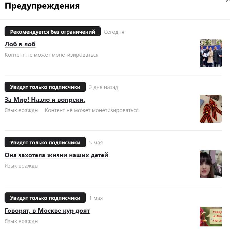Close the Предупреждения panel
This screenshot has height=233, width=230.
click(228, 1)
